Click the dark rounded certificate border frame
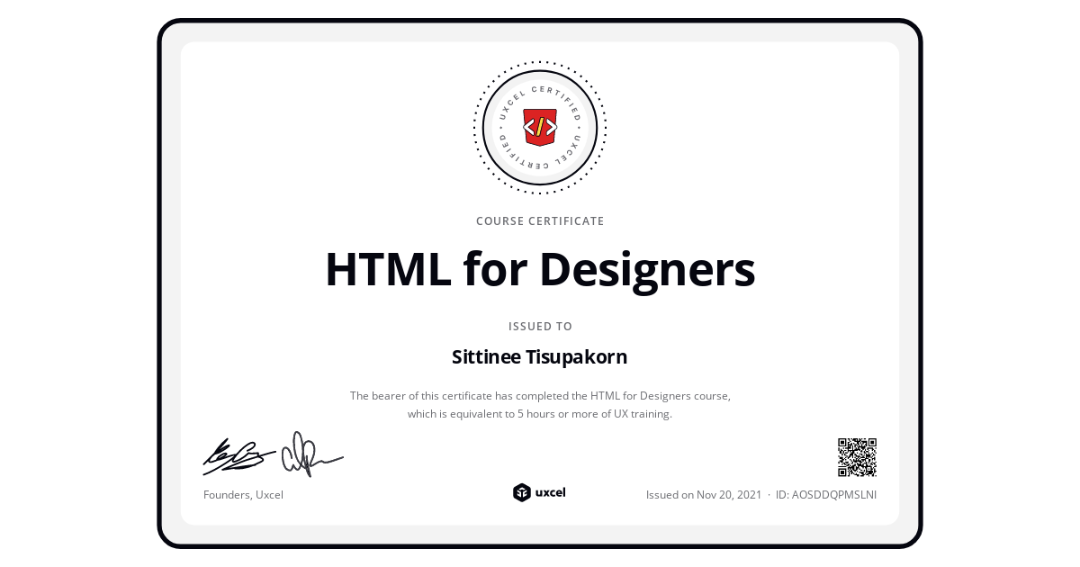 click(x=540, y=20)
